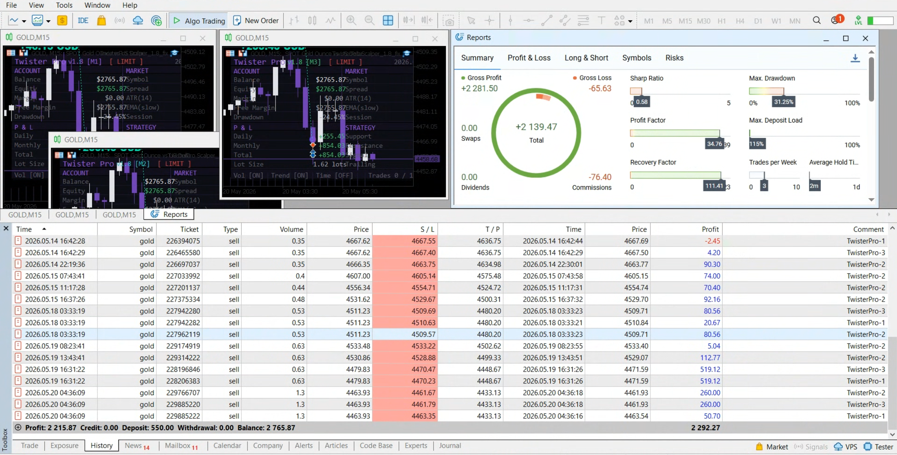The height and width of the screenshot is (455, 897).
Task: Sort history by the Time column header
Action: (x=55, y=229)
